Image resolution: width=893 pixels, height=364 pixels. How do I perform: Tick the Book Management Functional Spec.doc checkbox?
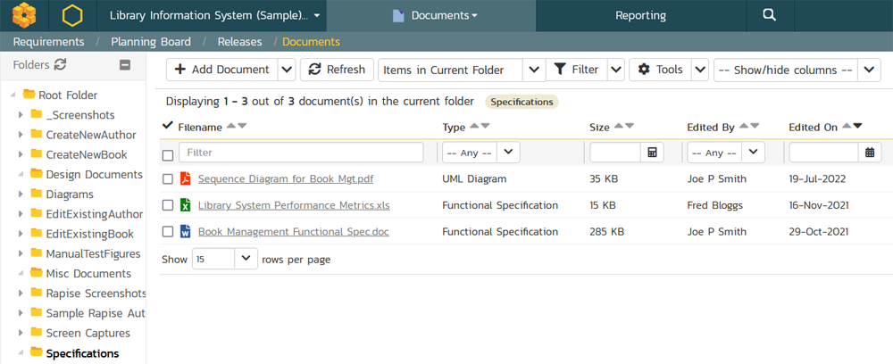pyautogui.click(x=168, y=232)
